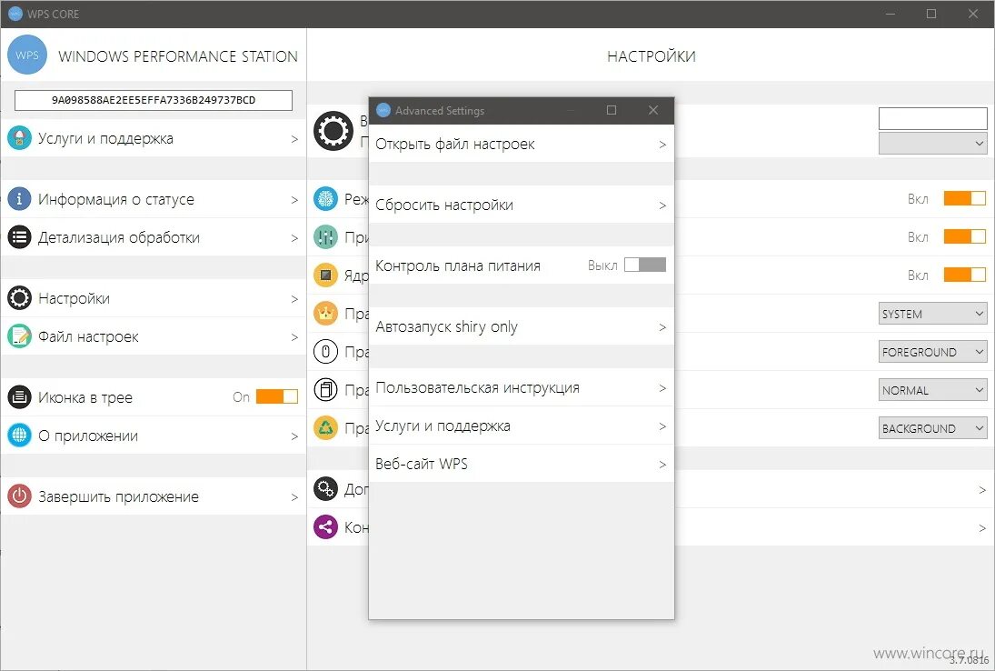The image size is (995, 671).
Task: Select the purple share icon
Action: tap(324, 526)
